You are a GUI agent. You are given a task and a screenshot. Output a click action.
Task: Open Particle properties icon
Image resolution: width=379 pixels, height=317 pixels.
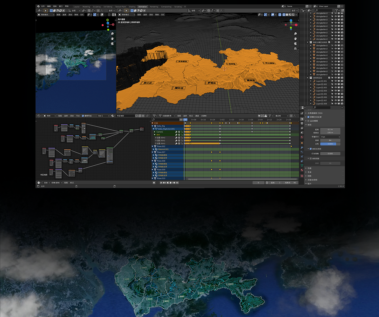pos(302,152)
